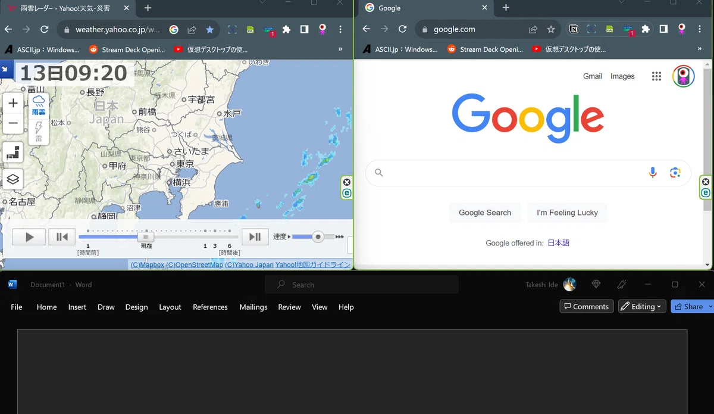Zoom in the weather map with plus button

point(13,103)
